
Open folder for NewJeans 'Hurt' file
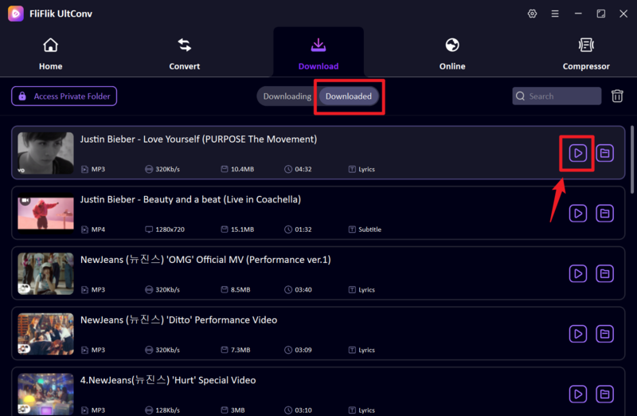(x=604, y=394)
